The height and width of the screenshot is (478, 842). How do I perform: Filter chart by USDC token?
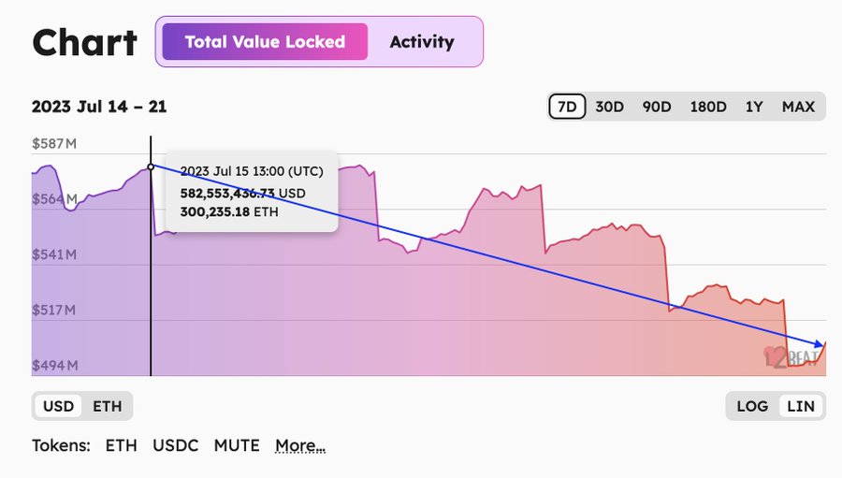[x=176, y=445]
